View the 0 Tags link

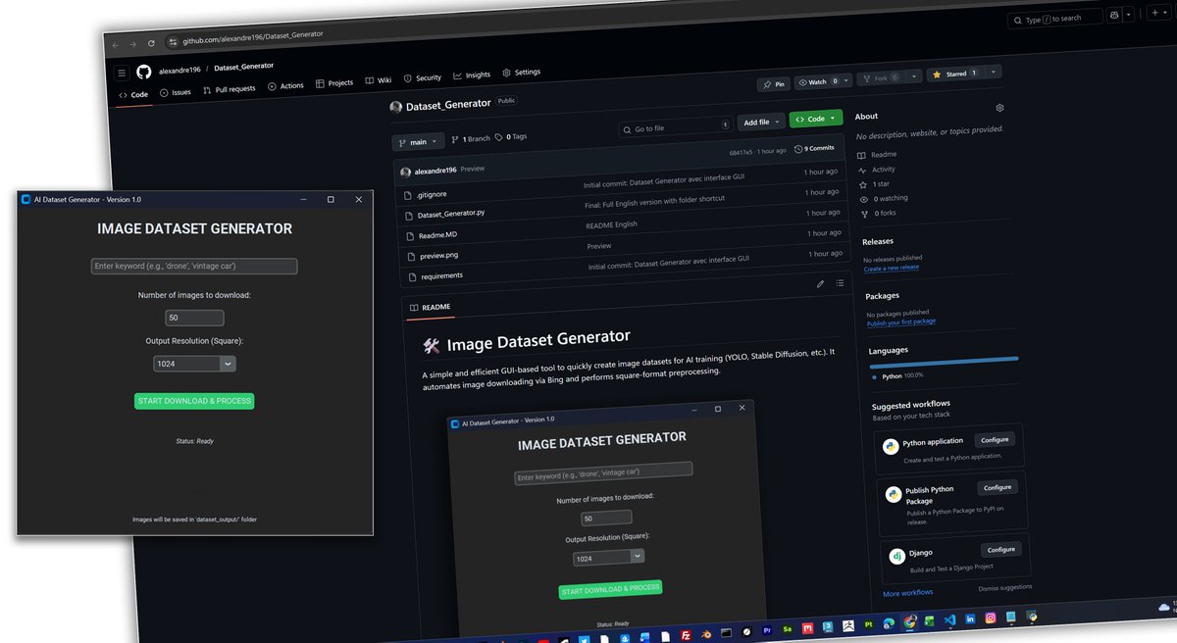point(511,137)
